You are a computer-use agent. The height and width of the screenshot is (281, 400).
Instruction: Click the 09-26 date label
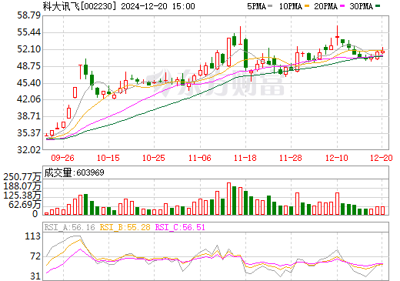(62, 158)
